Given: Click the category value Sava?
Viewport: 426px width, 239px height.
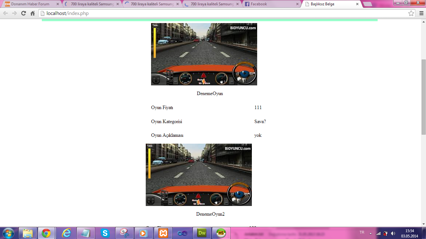Looking at the screenshot, I should 260,122.
